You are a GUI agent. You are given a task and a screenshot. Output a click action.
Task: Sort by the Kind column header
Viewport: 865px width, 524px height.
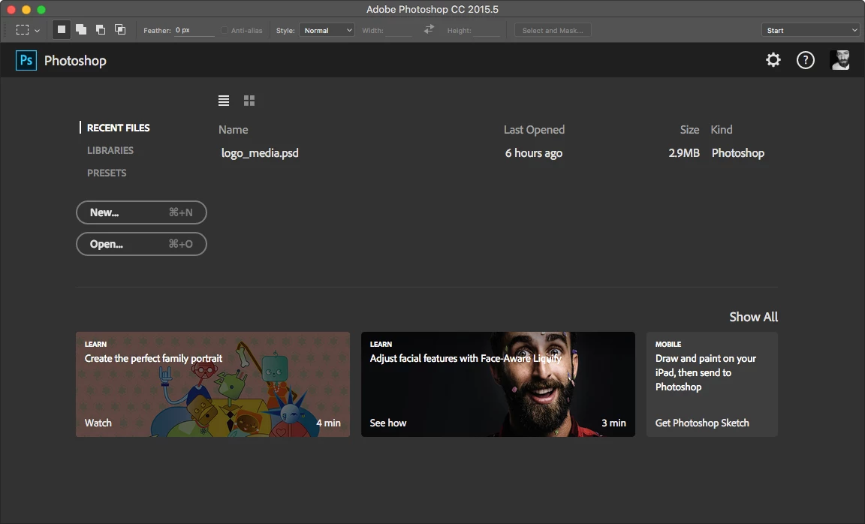point(722,130)
